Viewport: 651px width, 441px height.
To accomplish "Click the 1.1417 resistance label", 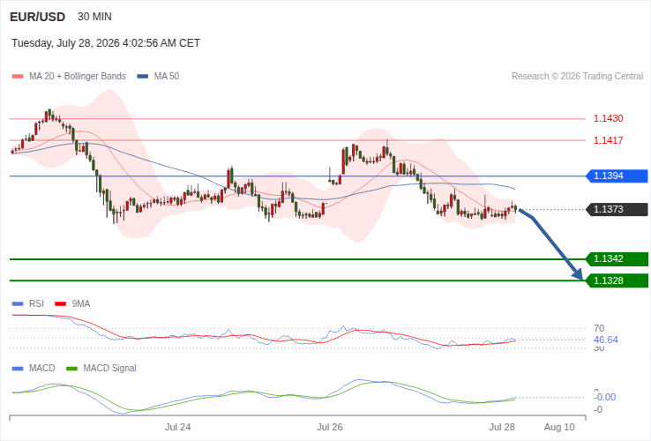I will [x=609, y=141].
